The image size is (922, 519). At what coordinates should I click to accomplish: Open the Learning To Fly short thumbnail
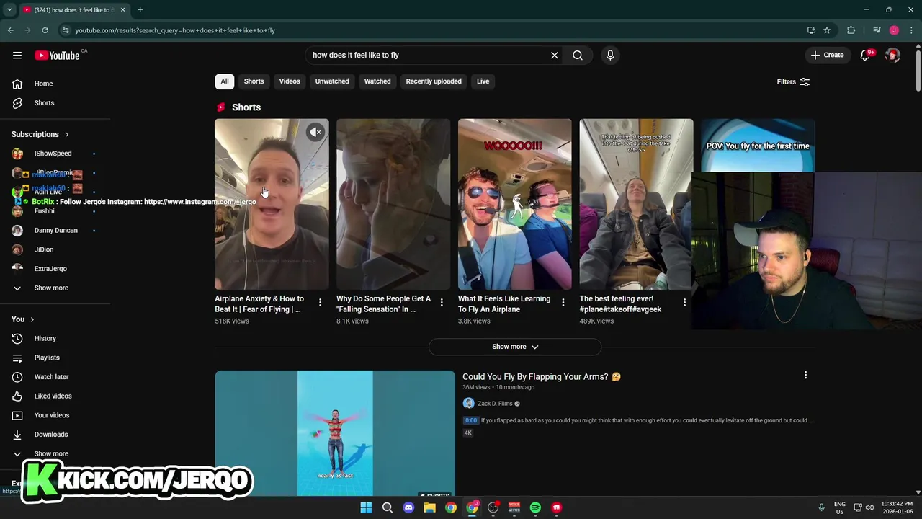[x=515, y=204]
